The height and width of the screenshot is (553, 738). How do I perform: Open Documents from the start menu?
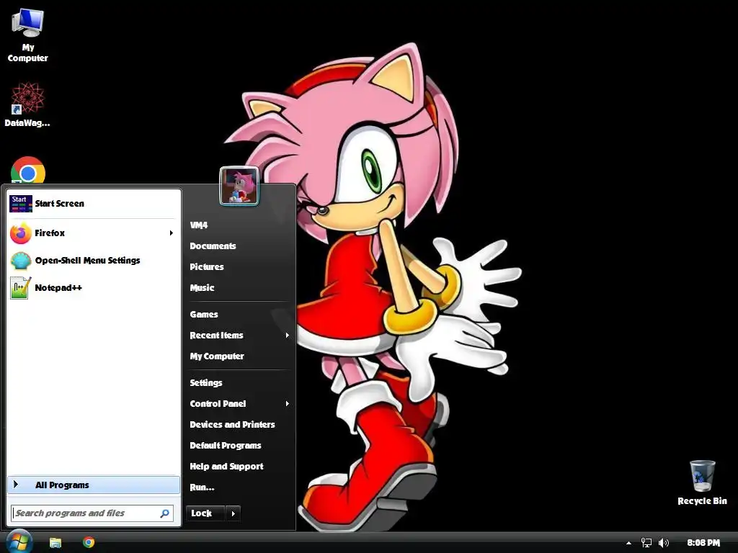tap(213, 246)
